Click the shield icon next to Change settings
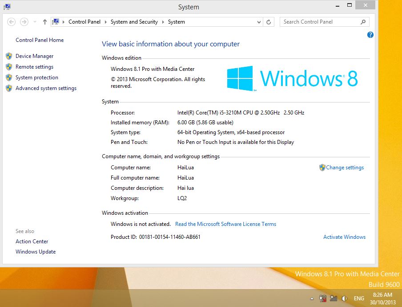The height and width of the screenshot is (307, 402). coord(322,168)
